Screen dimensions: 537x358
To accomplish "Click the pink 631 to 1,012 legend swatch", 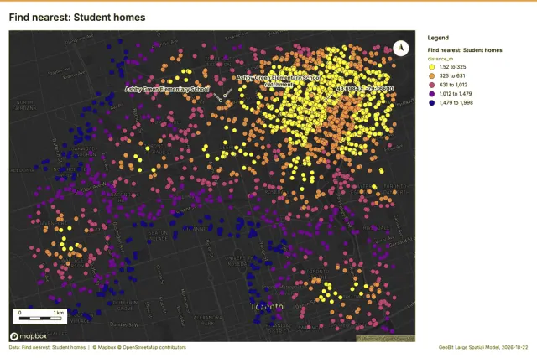I will pyautogui.click(x=432, y=85).
